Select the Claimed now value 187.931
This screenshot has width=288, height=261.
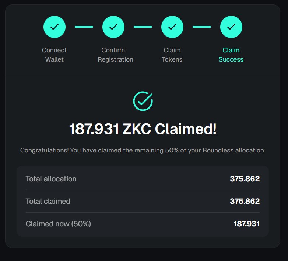click(246, 224)
